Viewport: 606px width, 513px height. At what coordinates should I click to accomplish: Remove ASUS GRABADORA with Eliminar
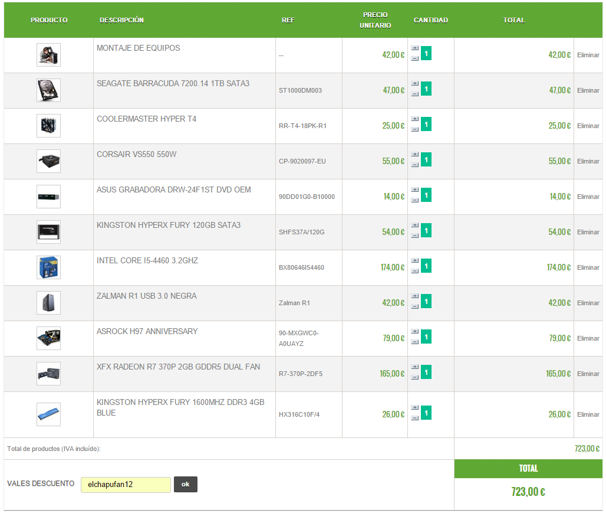(588, 197)
